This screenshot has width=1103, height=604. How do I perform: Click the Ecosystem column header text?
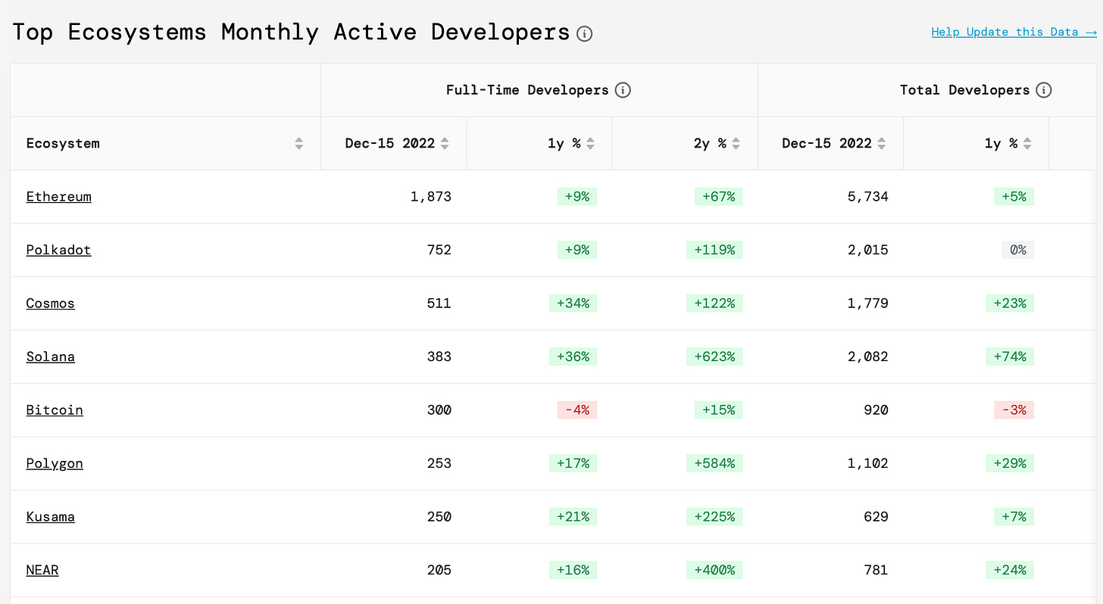coord(63,144)
